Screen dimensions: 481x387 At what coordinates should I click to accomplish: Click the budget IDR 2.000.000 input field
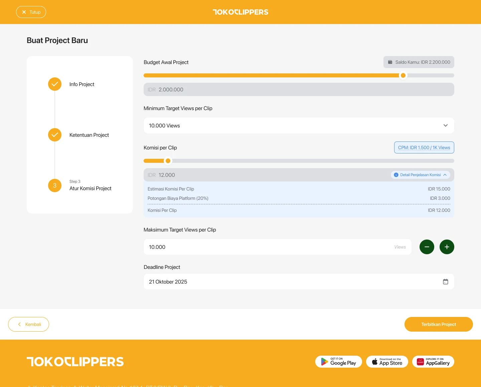(299, 89)
